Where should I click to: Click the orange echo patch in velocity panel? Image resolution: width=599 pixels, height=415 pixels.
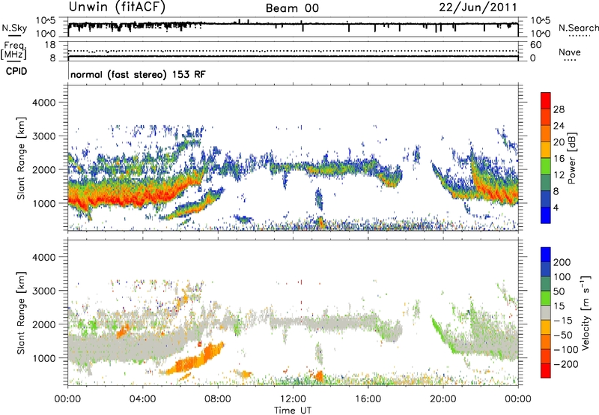tap(195, 360)
